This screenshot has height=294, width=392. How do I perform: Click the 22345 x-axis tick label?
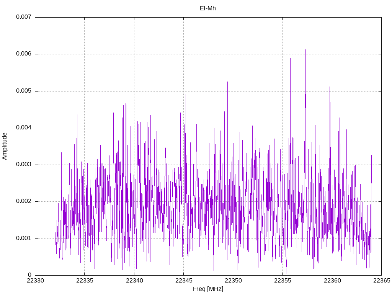pos(183,281)
